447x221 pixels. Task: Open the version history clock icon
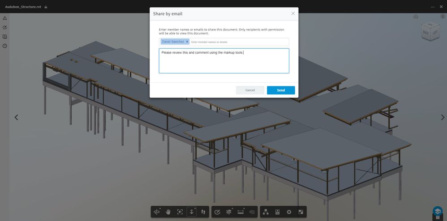4,46
